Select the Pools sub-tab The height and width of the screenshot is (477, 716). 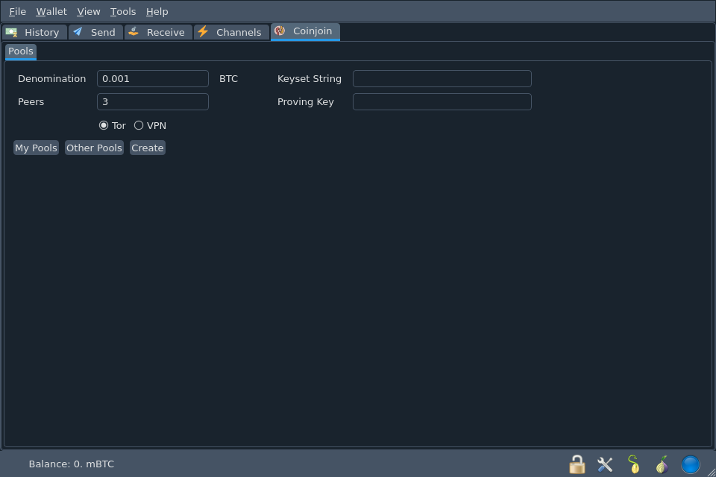pyautogui.click(x=21, y=51)
